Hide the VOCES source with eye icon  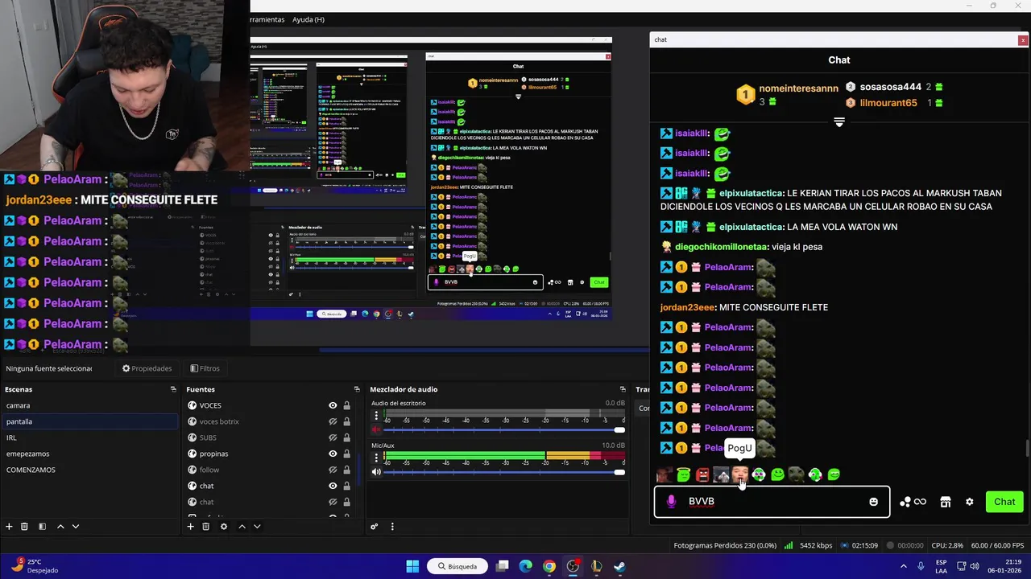333,405
